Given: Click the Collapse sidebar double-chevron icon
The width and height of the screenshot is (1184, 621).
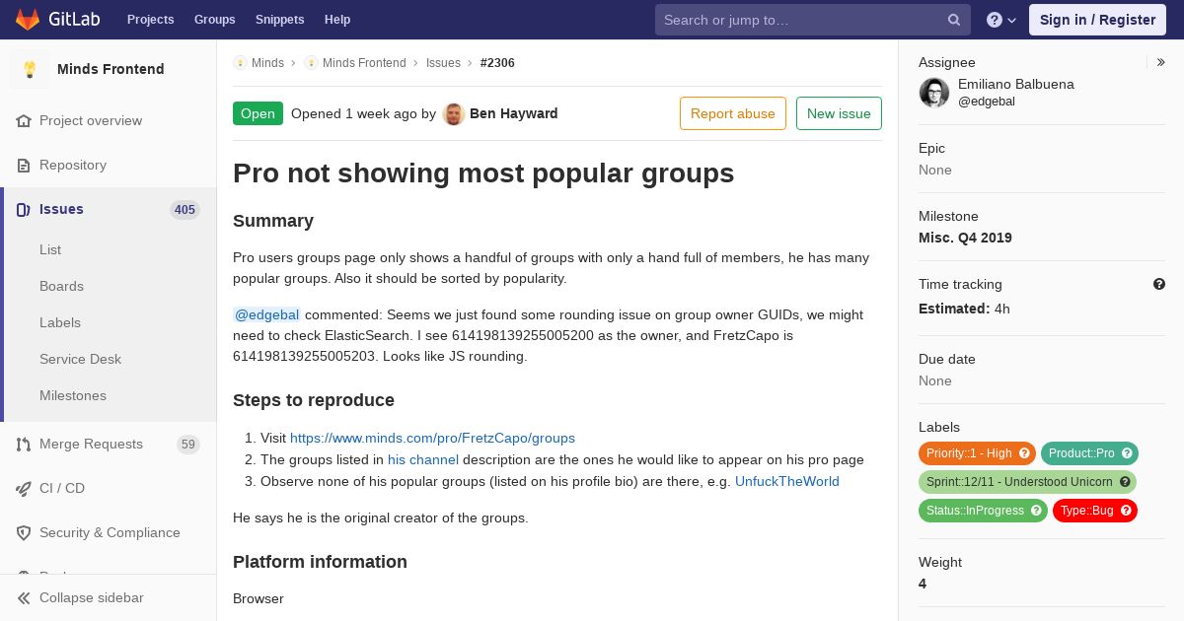Looking at the screenshot, I should 24,597.
